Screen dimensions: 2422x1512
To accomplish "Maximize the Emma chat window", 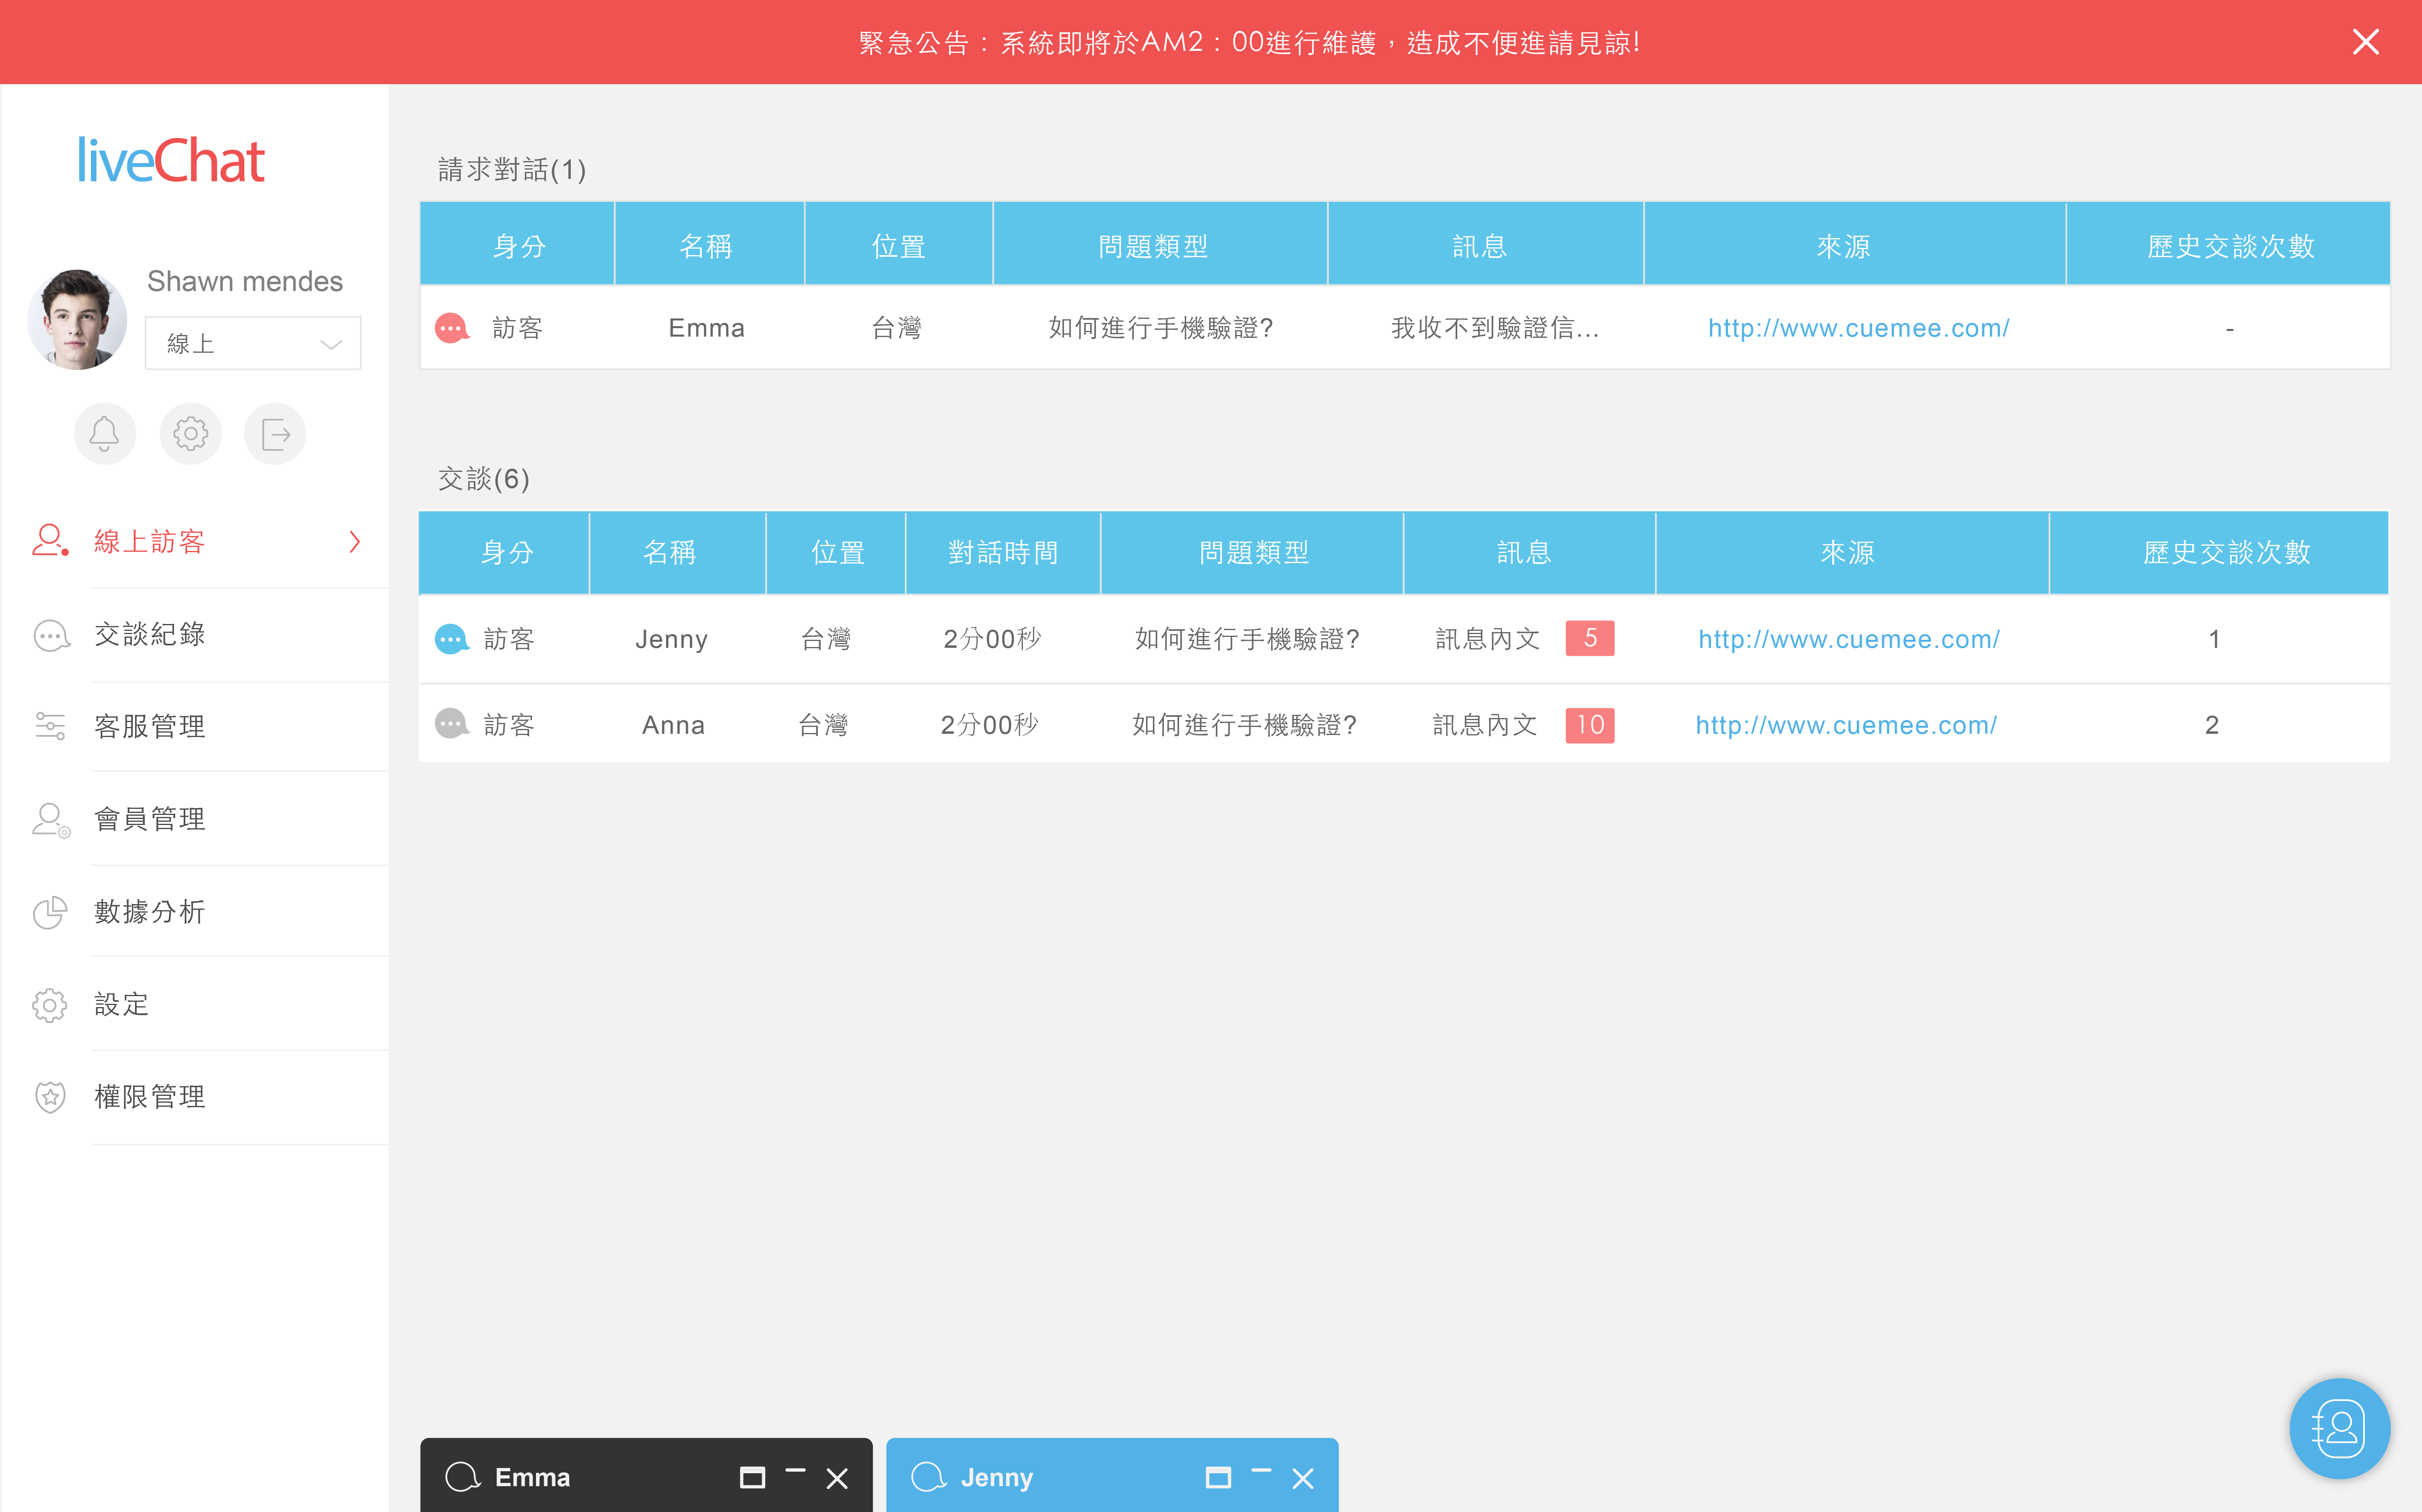I will point(752,1478).
